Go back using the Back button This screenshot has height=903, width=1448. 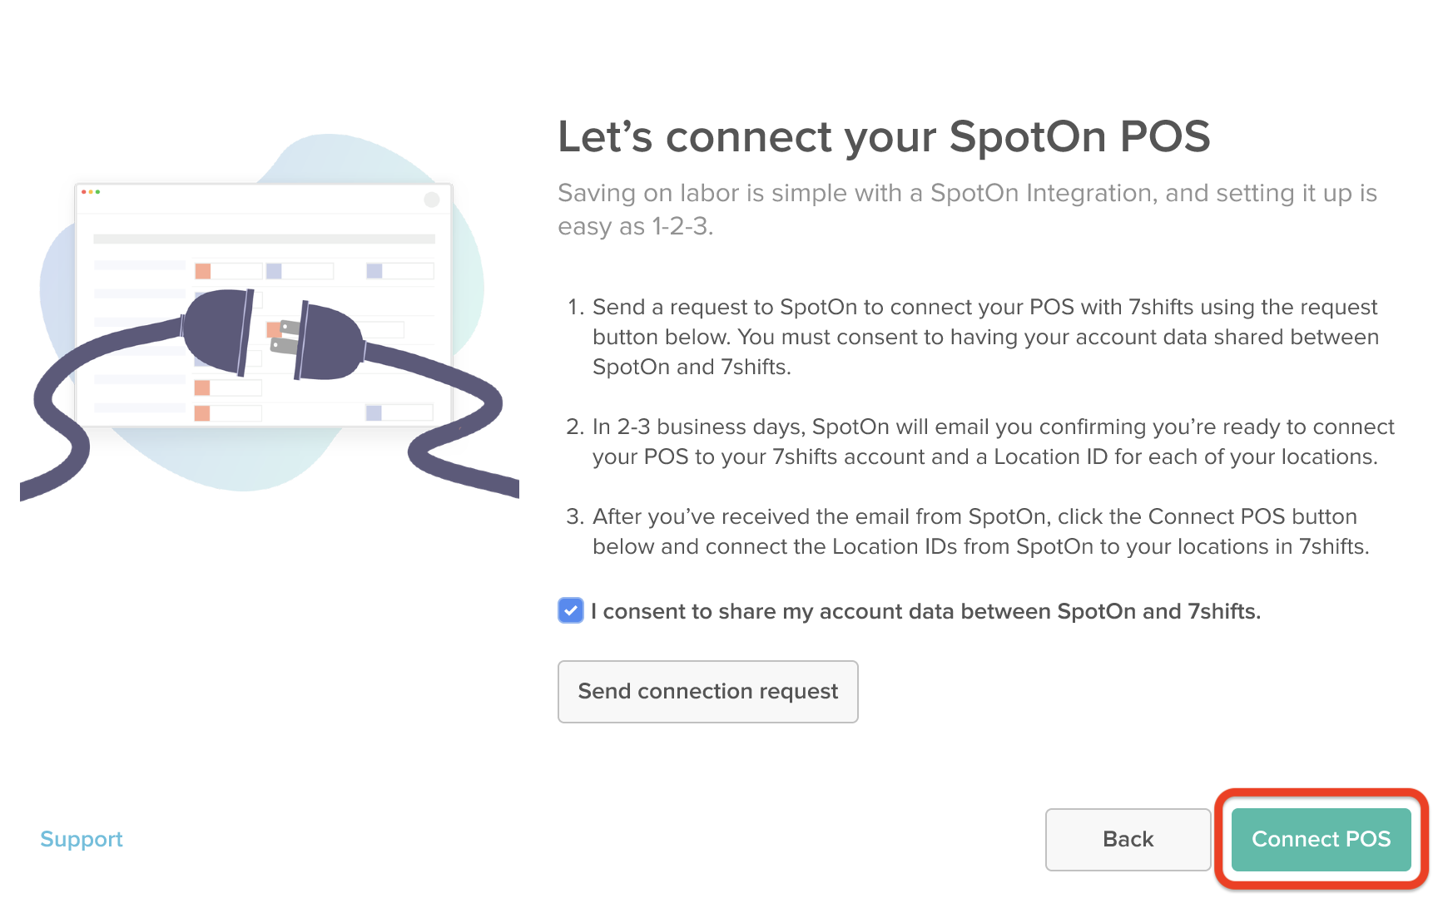pos(1128,839)
